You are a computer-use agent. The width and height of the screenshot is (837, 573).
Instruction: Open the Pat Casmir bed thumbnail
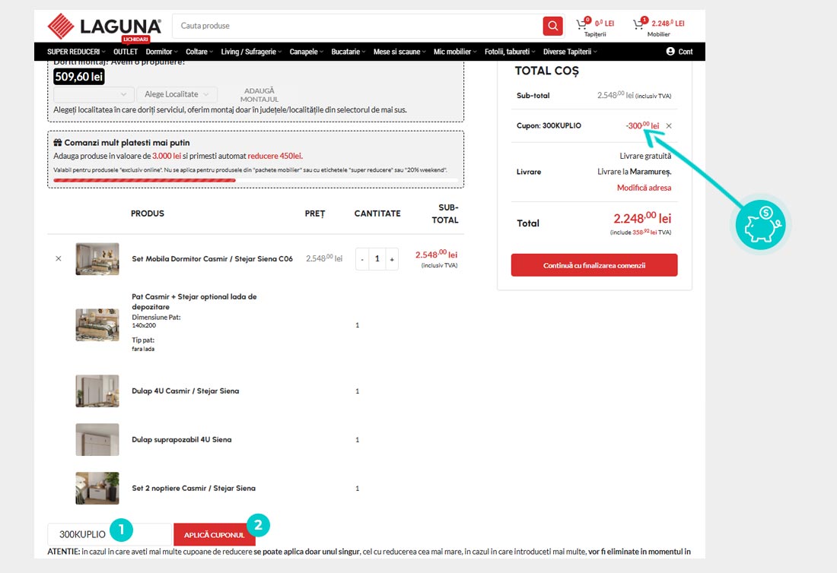97,324
